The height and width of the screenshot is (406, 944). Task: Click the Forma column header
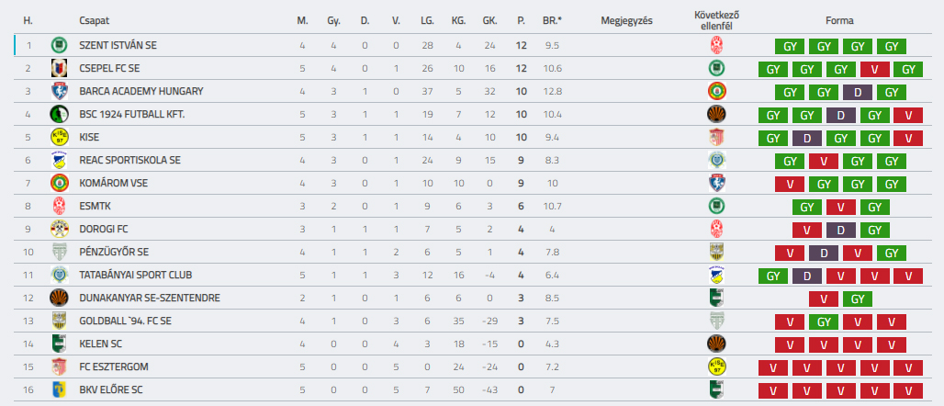click(840, 20)
